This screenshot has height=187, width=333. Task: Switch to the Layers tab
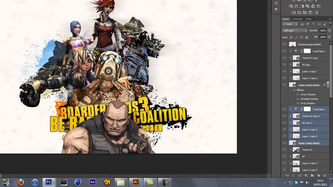click(286, 19)
